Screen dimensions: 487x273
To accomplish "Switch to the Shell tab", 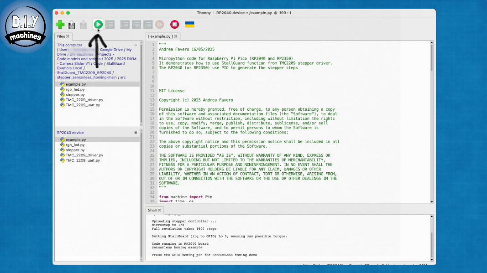I will (x=152, y=210).
